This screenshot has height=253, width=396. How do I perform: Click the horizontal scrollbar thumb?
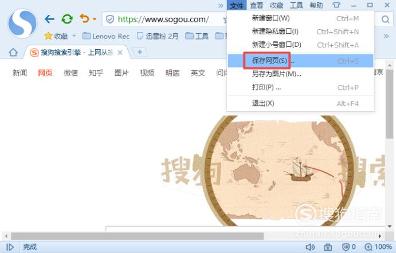(138, 236)
